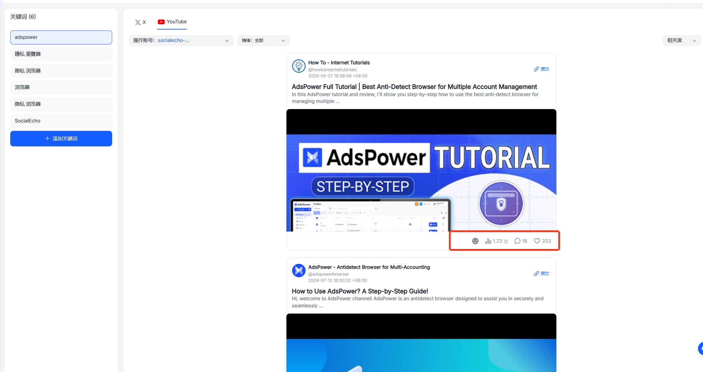This screenshot has height=372, width=703.
Task: Click the AdsPower Tutorial video thumbnail
Action: [421, 170]
